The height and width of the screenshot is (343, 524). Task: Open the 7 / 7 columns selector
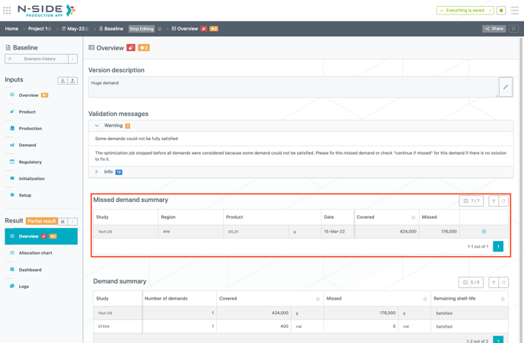[x=471, y=201]
